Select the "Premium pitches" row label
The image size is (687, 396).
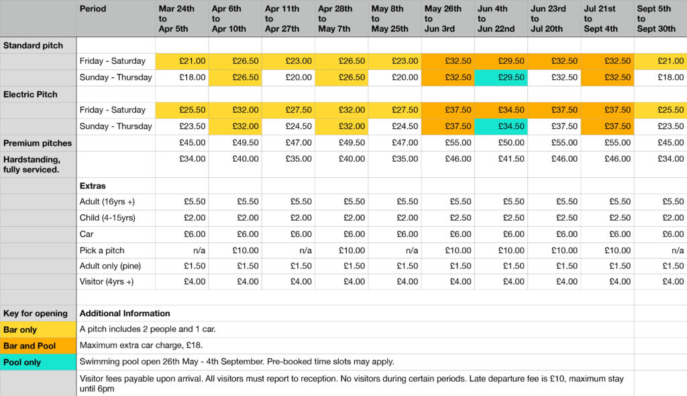(38, 143)
